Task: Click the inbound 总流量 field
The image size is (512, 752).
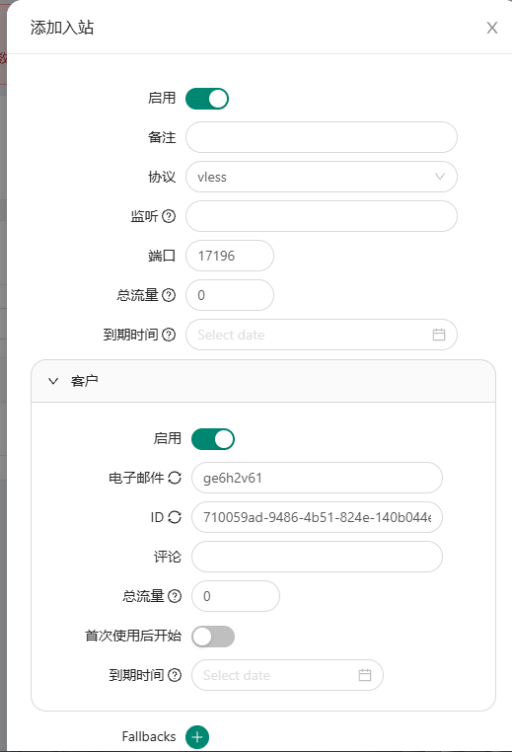Action: point(230,295)
